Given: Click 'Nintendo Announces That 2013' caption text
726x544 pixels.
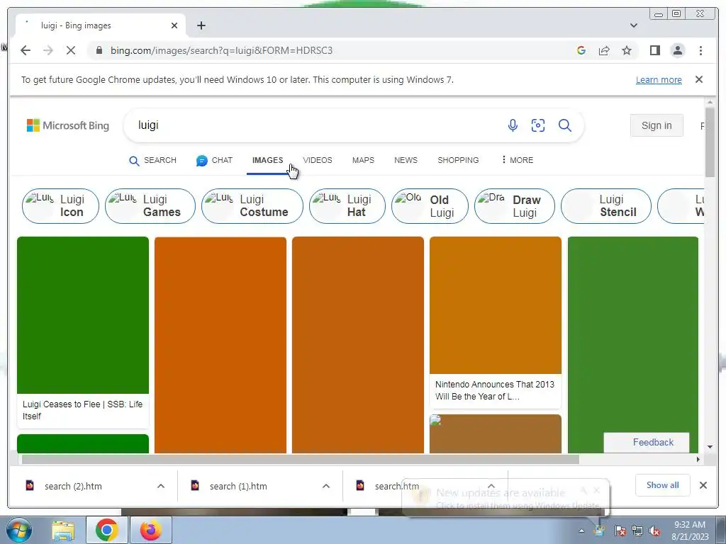Looking at the screenshot, I should [x=494, y=390].
